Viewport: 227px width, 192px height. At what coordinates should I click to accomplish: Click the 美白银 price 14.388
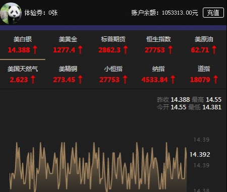[19, 50]
